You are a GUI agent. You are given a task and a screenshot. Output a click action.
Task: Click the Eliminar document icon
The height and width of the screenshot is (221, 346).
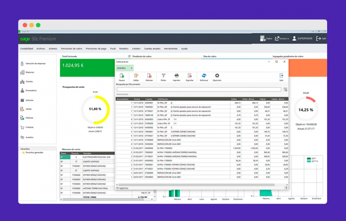click(149, 76)
